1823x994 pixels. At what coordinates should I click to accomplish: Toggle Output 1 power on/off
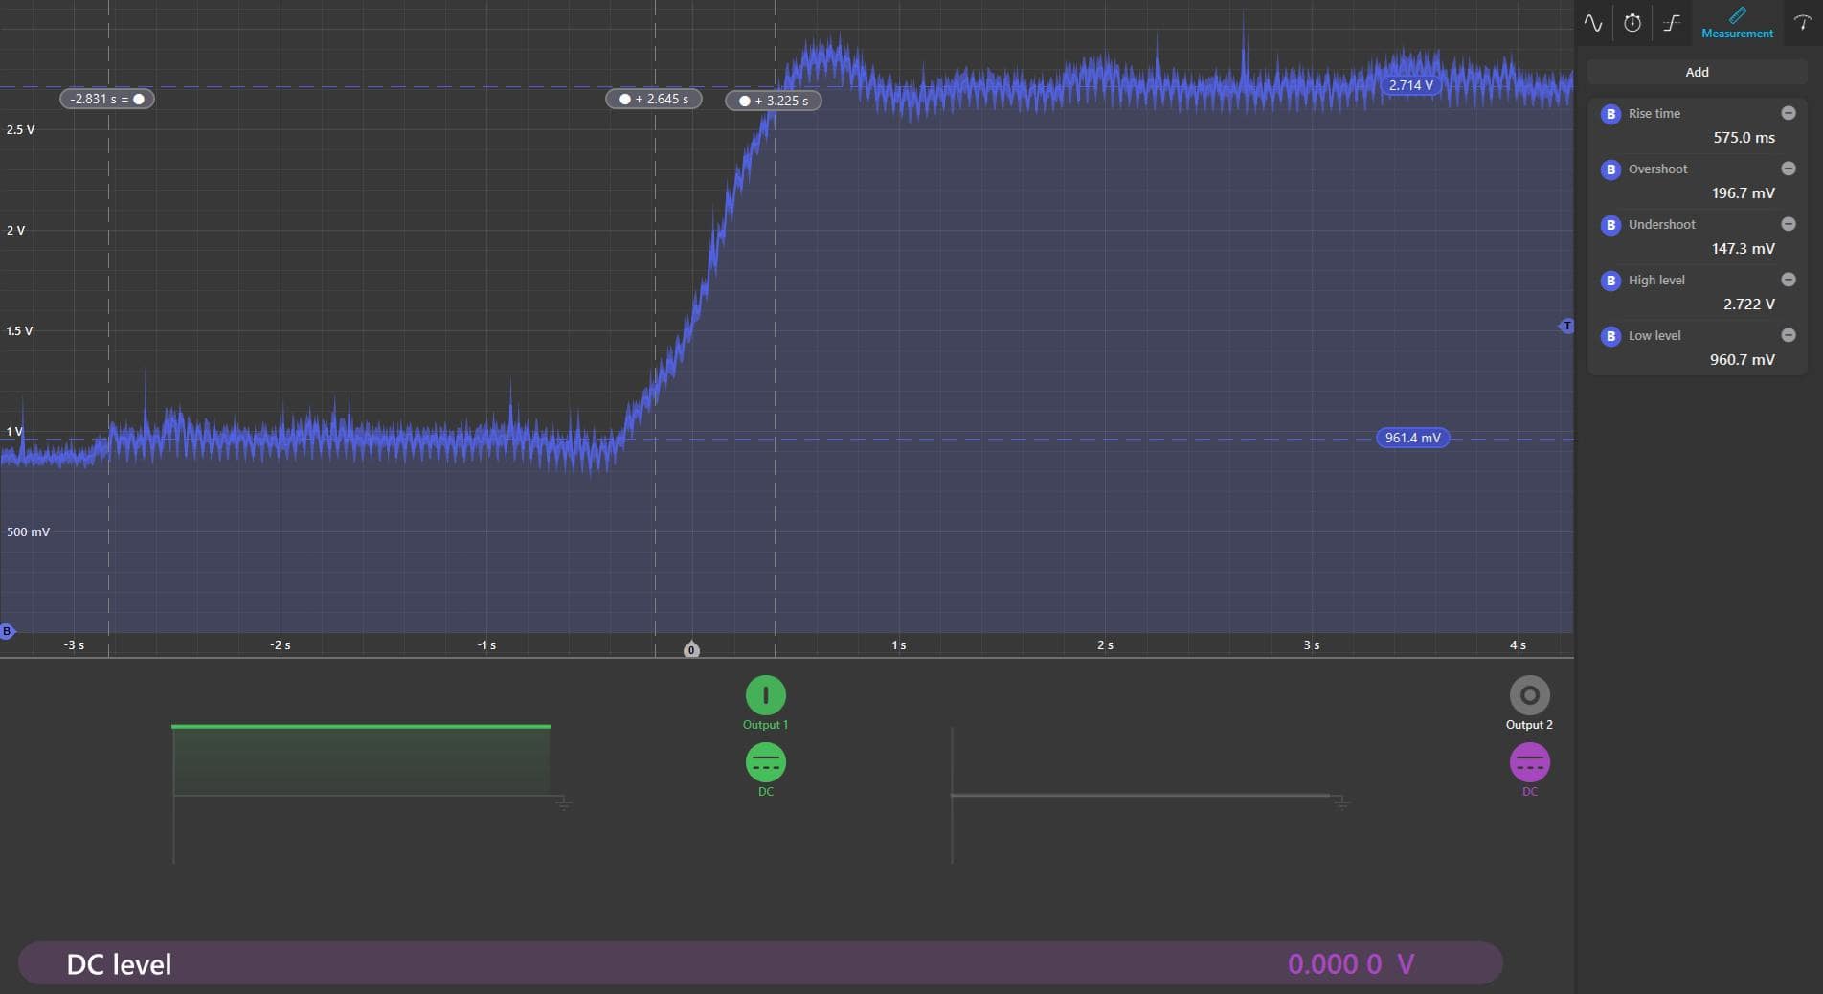pyautogui.click(x=765, y=695)
